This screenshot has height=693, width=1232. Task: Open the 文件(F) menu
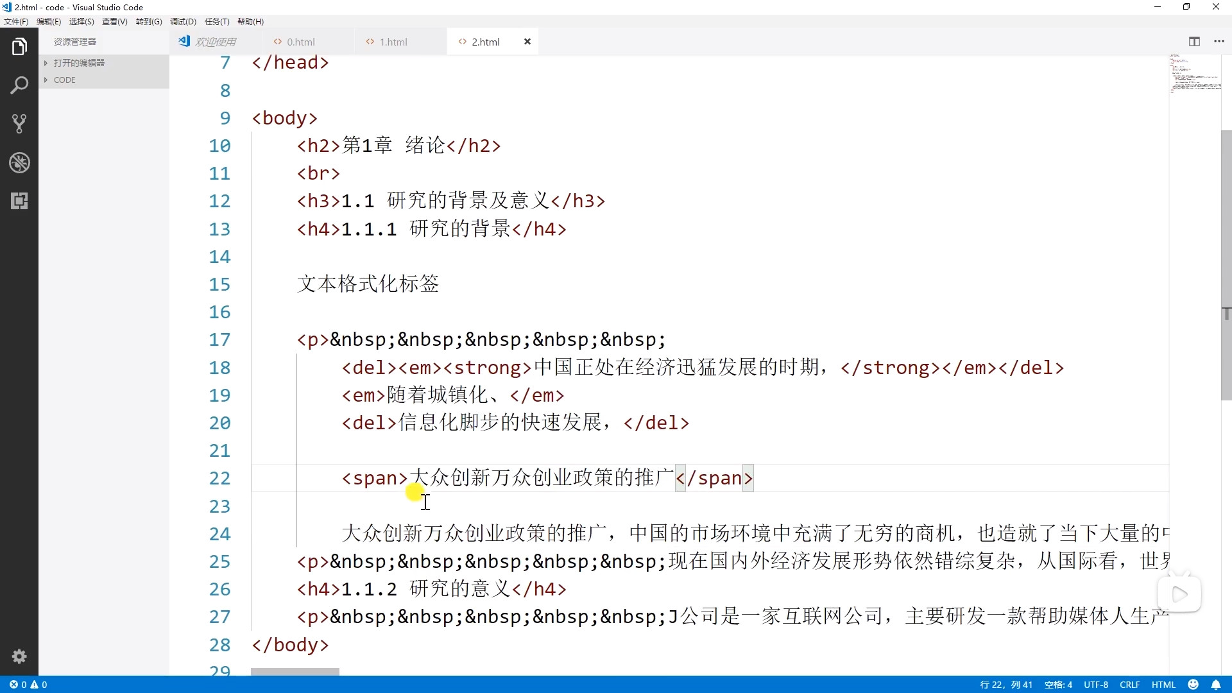[16, 22]
